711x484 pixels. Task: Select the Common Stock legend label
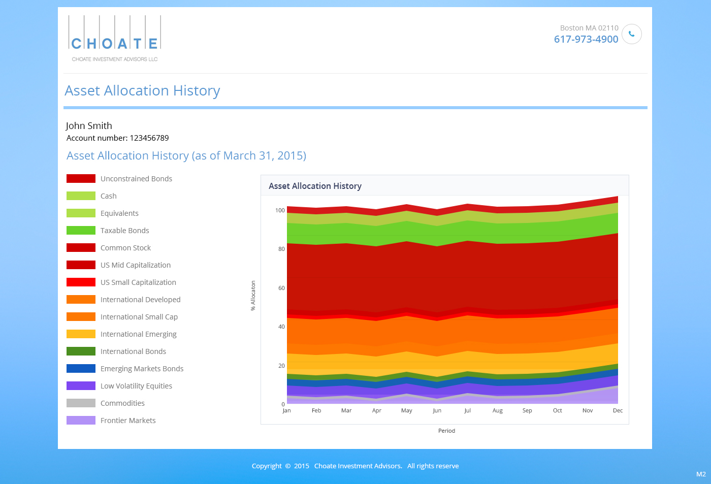(x=125, y=248)
